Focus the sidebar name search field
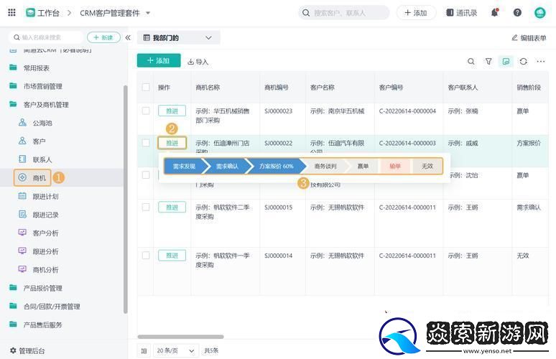 (47, 37)
